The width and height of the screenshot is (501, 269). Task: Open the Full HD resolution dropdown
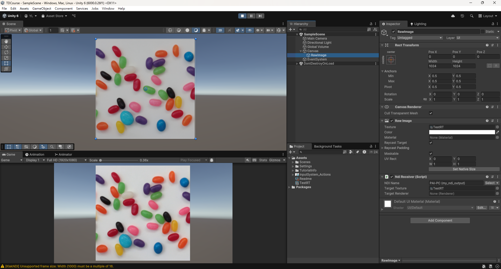67,160
